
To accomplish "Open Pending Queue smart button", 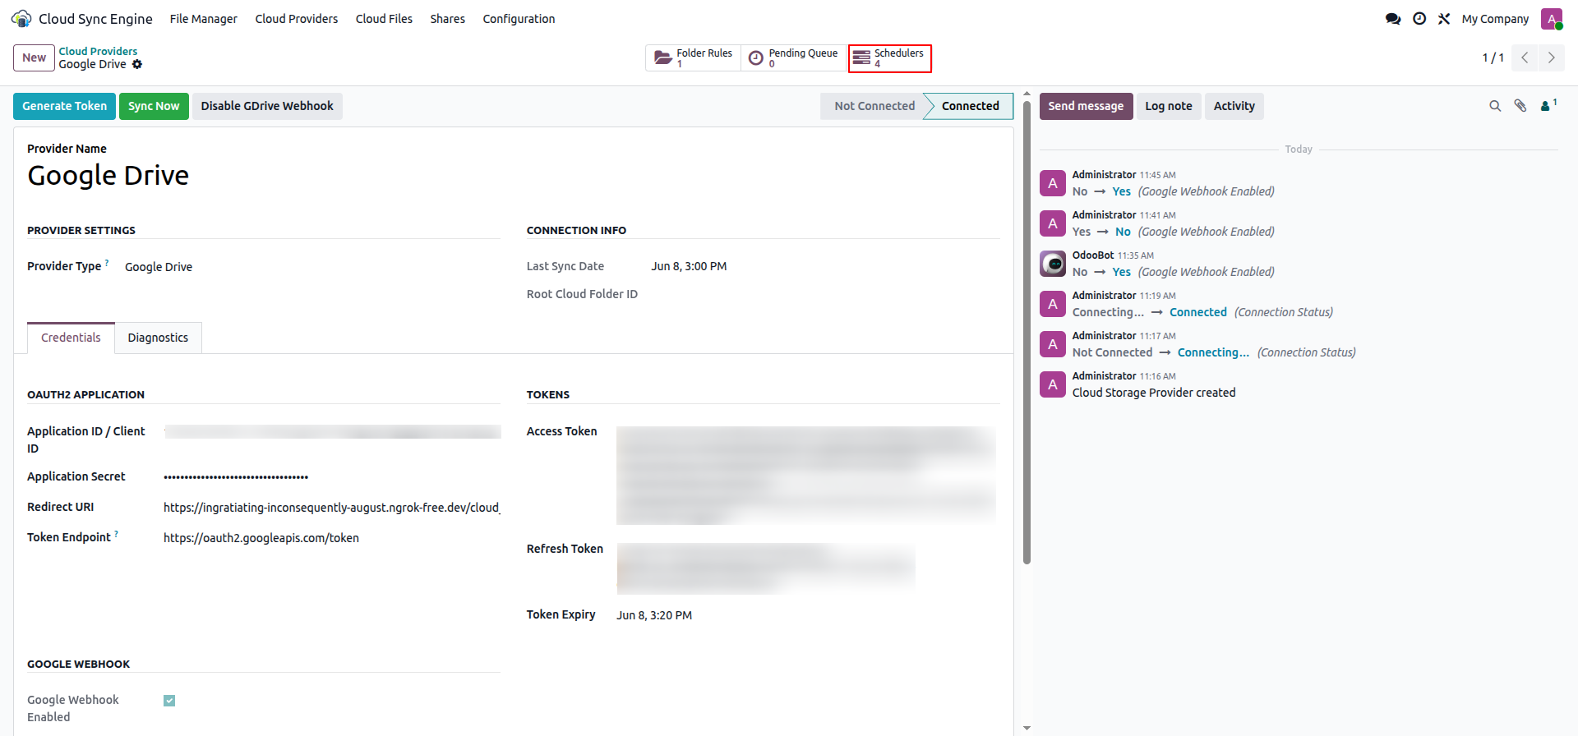I will (x=794, y=58).
